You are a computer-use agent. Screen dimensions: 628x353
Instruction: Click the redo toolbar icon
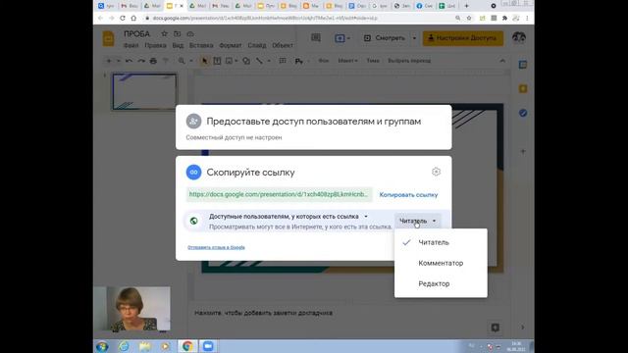tap(141, 61)
